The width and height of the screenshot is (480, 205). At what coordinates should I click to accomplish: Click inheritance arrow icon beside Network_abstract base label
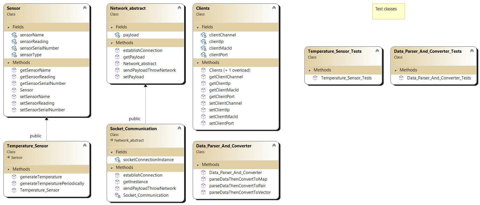click(112, 140)
